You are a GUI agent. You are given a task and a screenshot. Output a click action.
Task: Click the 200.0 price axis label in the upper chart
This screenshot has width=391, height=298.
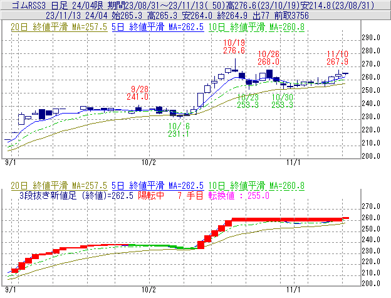pos(371,156)
